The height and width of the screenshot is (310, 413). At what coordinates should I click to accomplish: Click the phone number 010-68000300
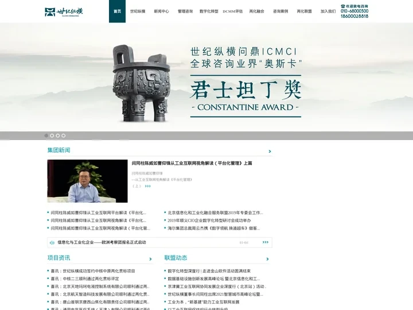tap(354, 11)
